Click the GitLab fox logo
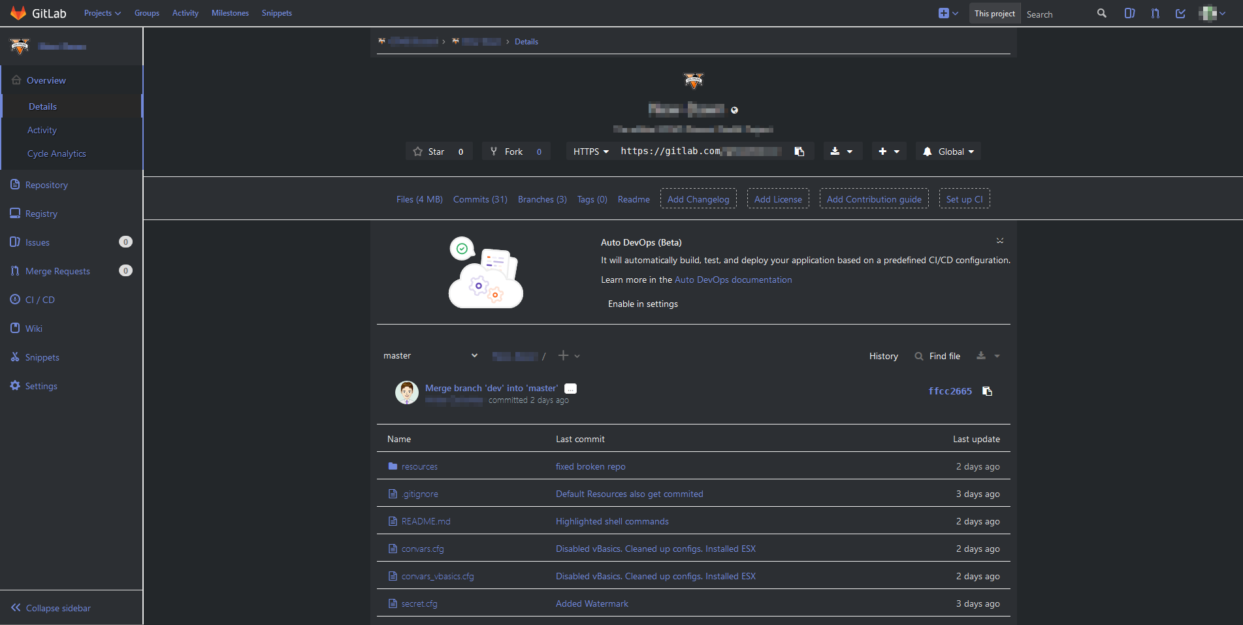The height and width of the screenshot is (625, 1243). click(x=18, y=12)
